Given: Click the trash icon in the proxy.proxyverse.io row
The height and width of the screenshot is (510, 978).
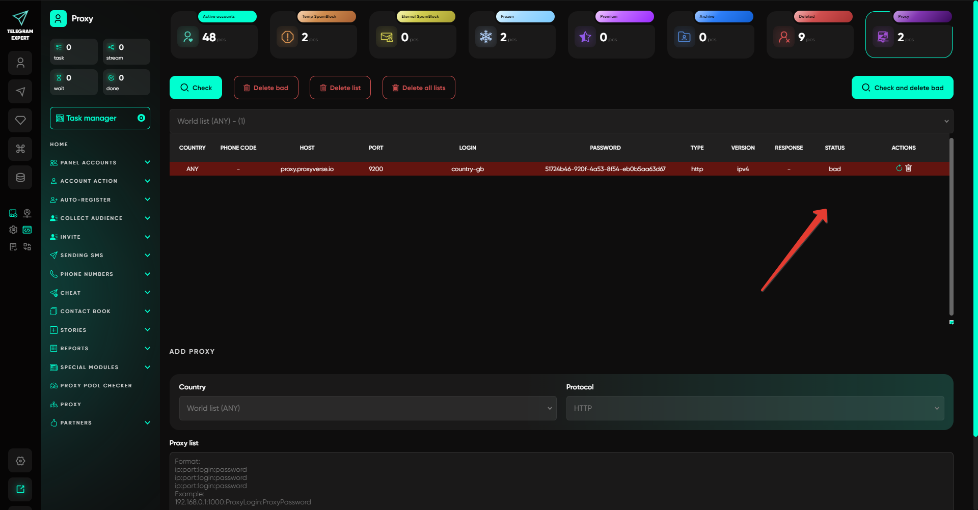Looking at the screenshot, I should pyautogui.click(x=908, y=168).
